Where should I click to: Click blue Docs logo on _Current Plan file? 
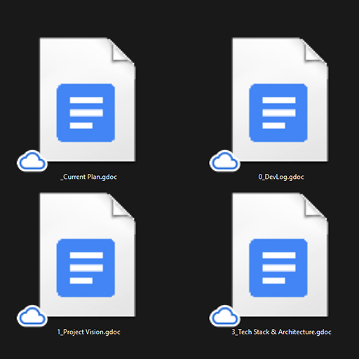tap(86, 113)
